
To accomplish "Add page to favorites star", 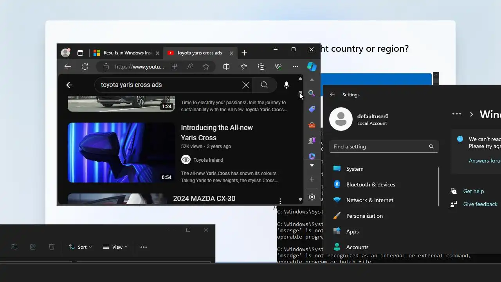I will pos(206,67).
